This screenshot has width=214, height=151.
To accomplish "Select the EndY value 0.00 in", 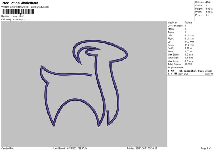I will point(188,51).
